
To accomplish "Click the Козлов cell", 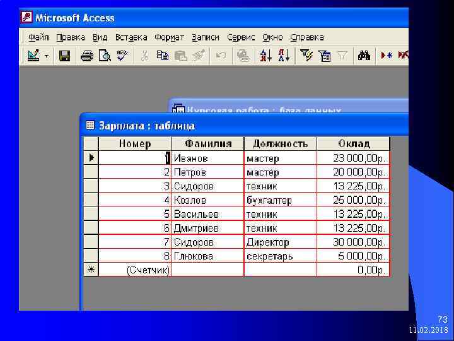I will click(207, 200).
